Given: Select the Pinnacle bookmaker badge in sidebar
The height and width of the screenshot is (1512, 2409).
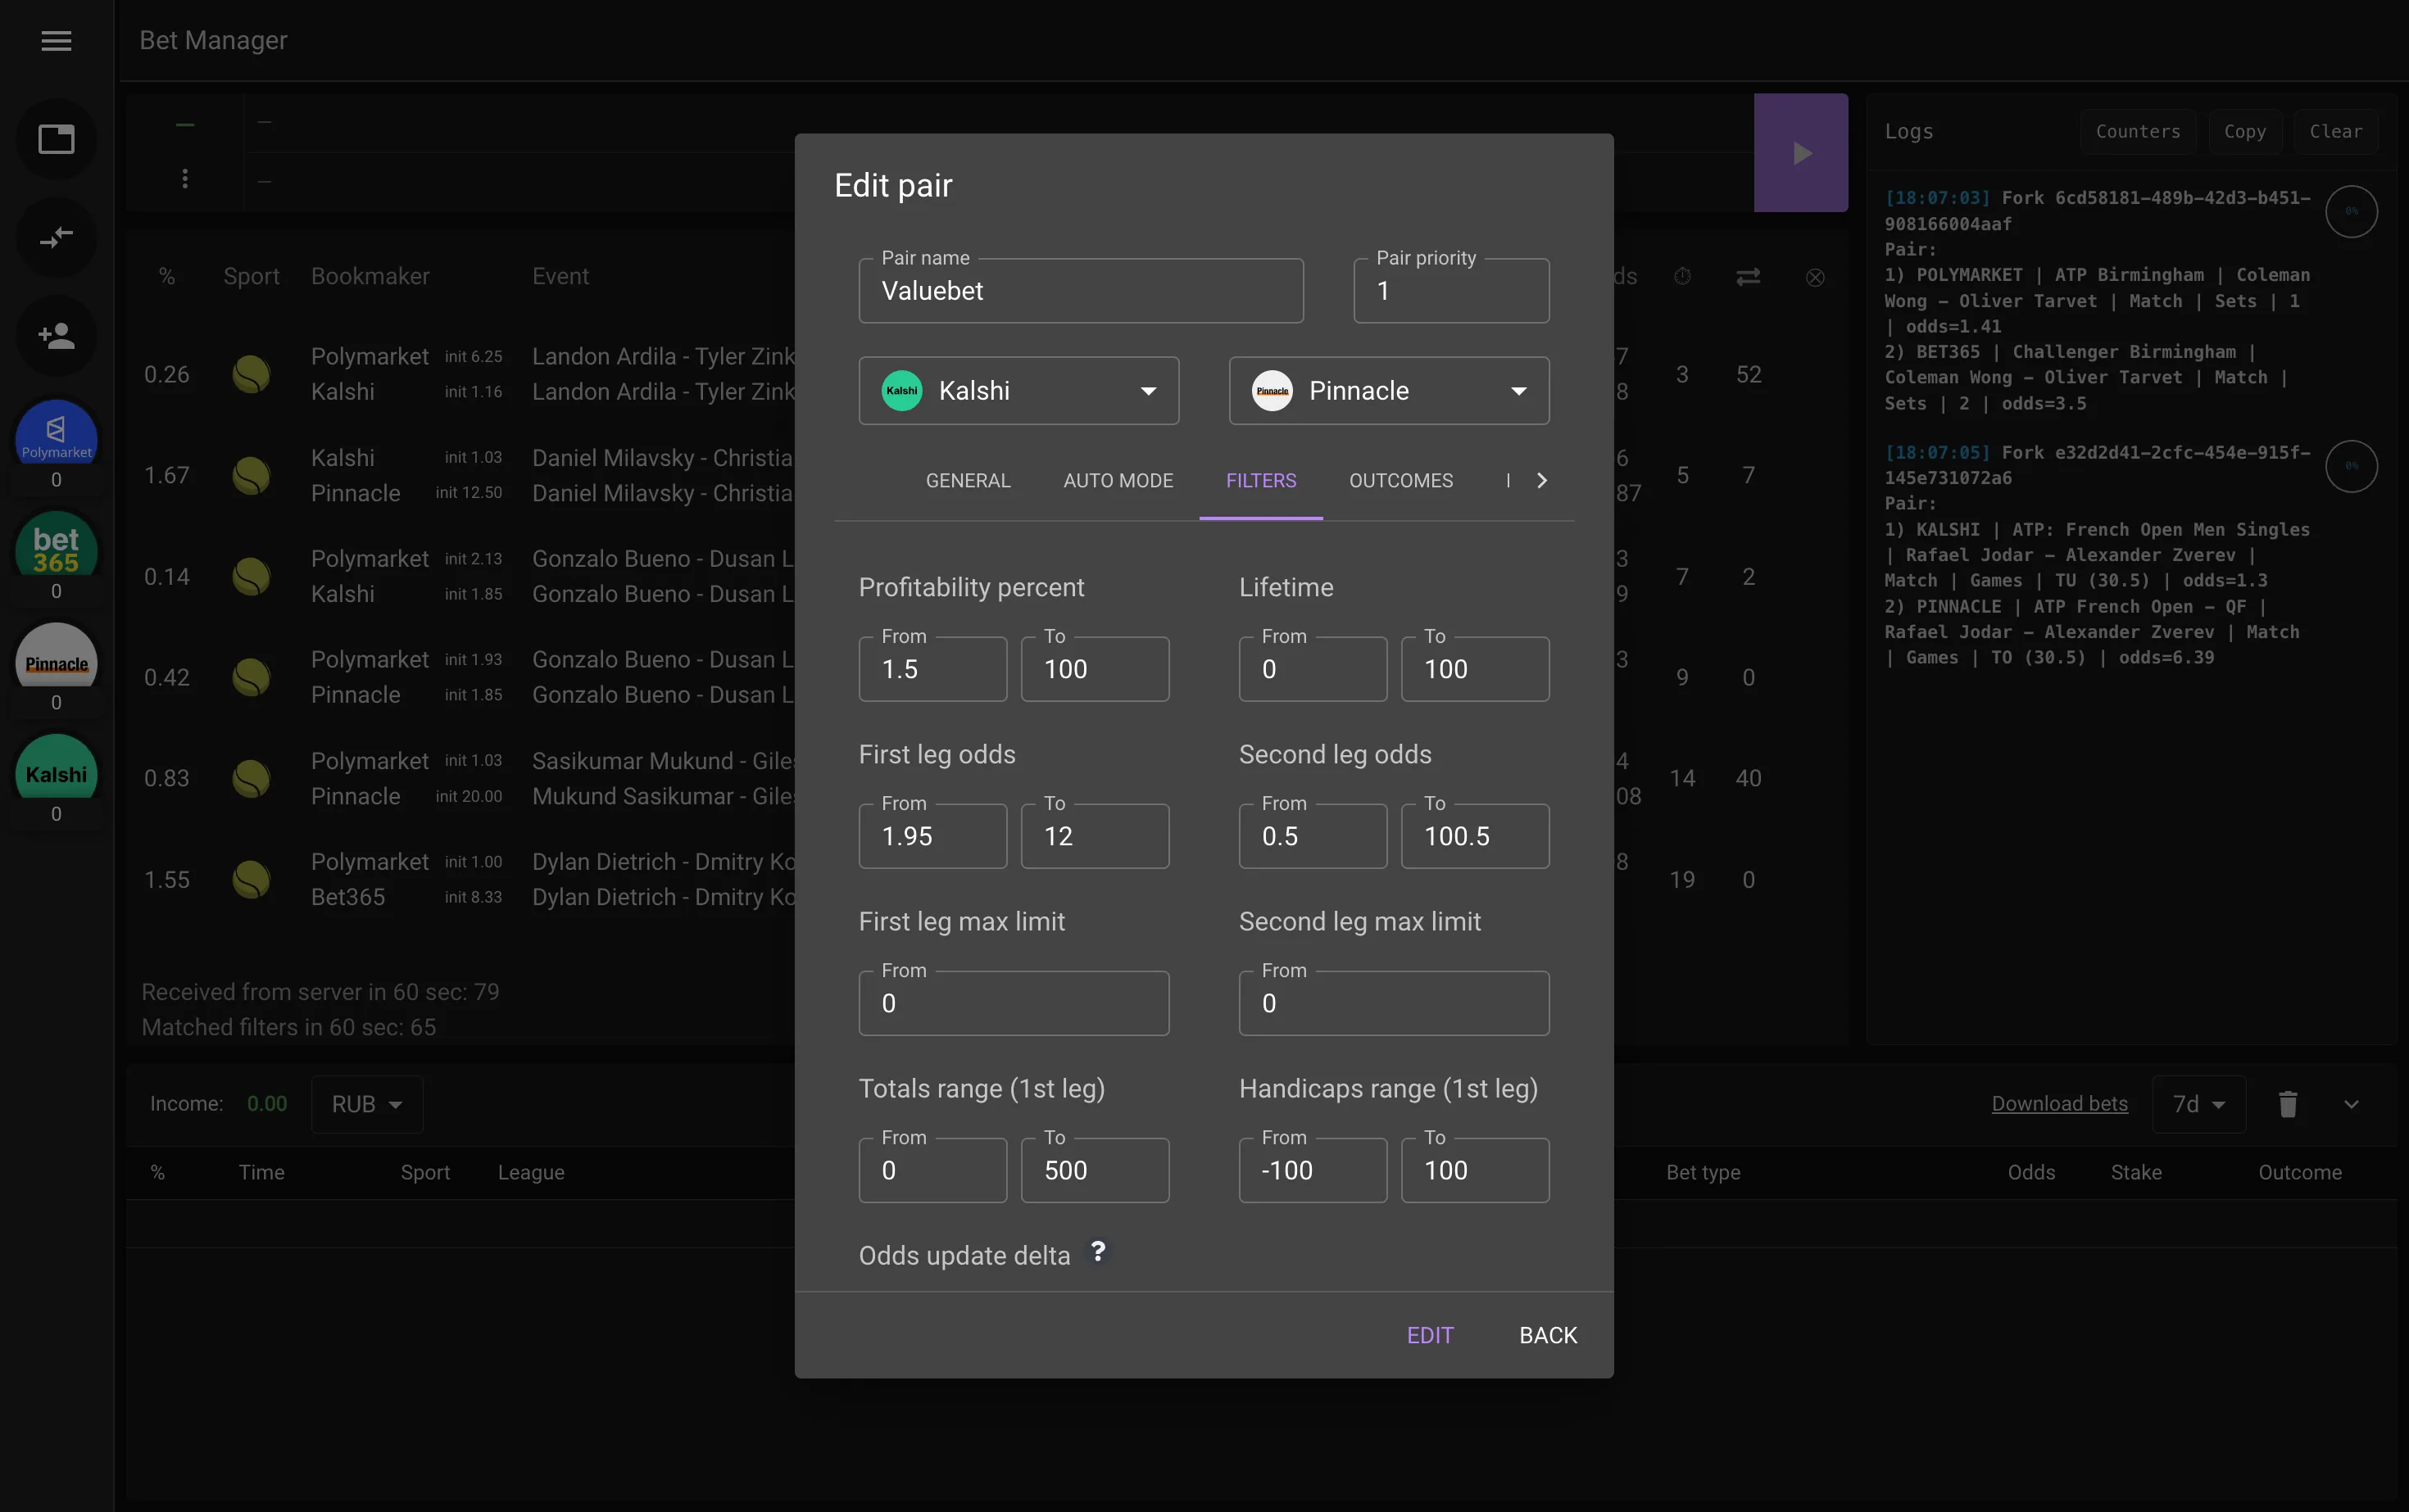Looking at the screenshot, I should (x=56, y=655).
